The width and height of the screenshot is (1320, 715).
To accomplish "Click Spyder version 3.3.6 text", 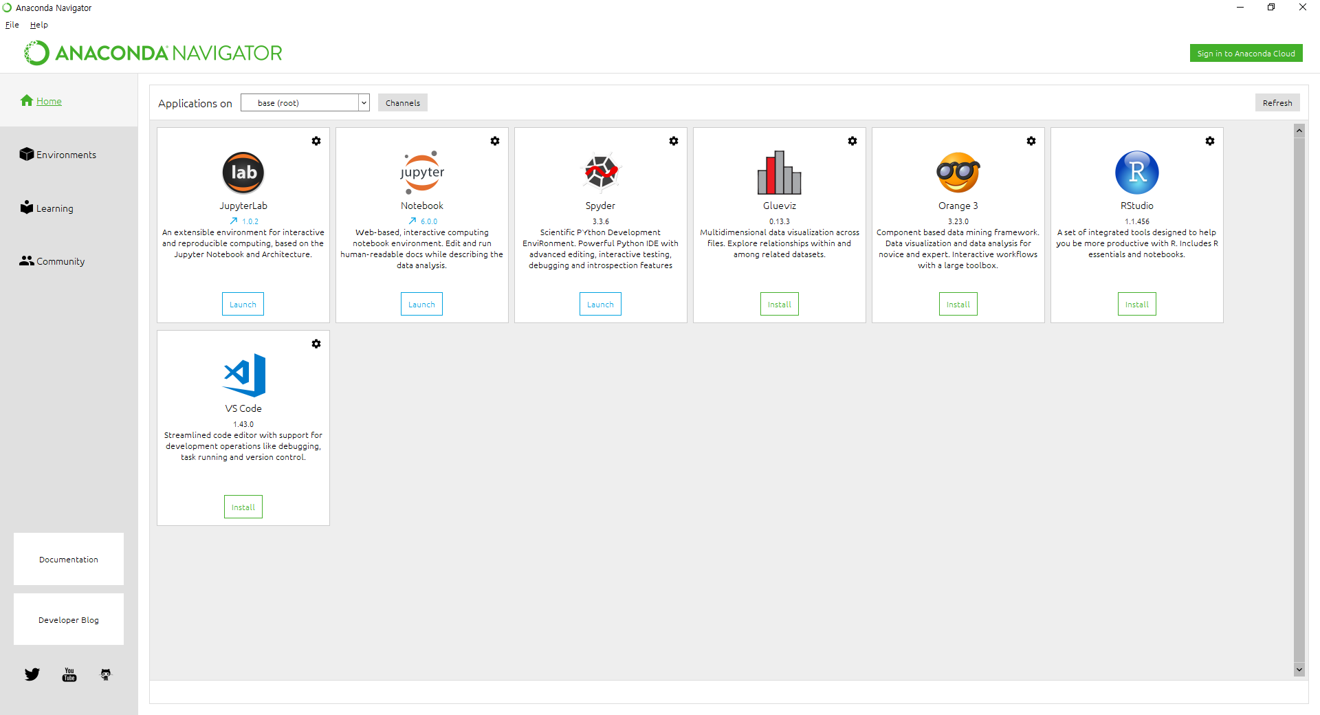I will point(601,221).
